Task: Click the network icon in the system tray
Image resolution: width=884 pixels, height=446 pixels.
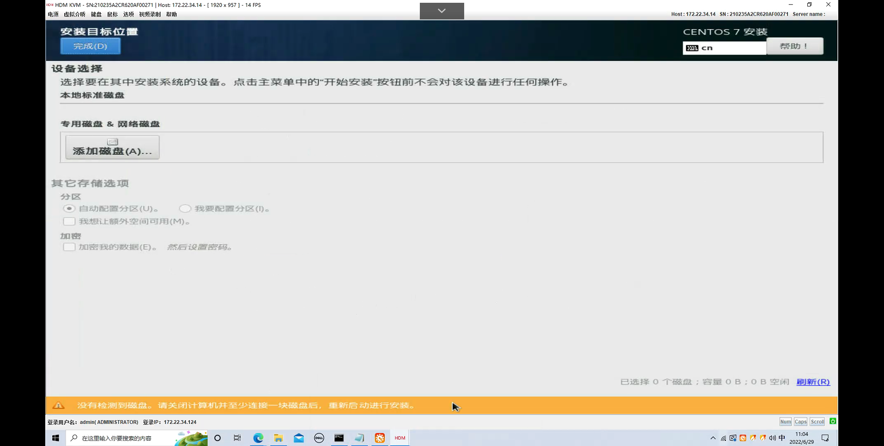Action: [x=723, y=438]
